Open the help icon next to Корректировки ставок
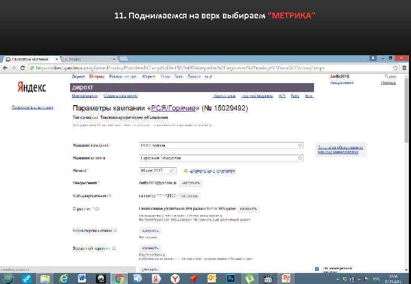 [115, 231]
